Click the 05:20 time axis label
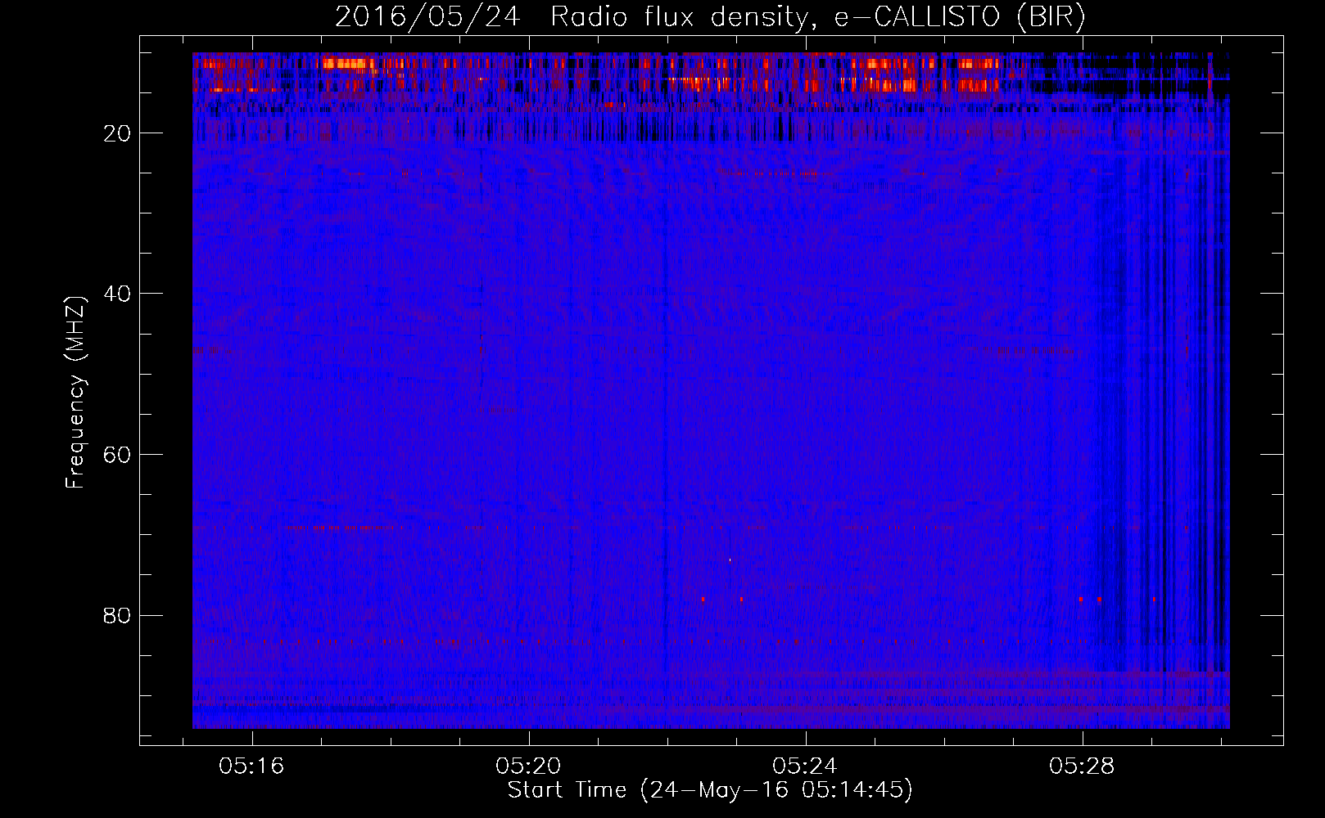The height and width of the screenshot is (818, 1325). pos(528,766)
